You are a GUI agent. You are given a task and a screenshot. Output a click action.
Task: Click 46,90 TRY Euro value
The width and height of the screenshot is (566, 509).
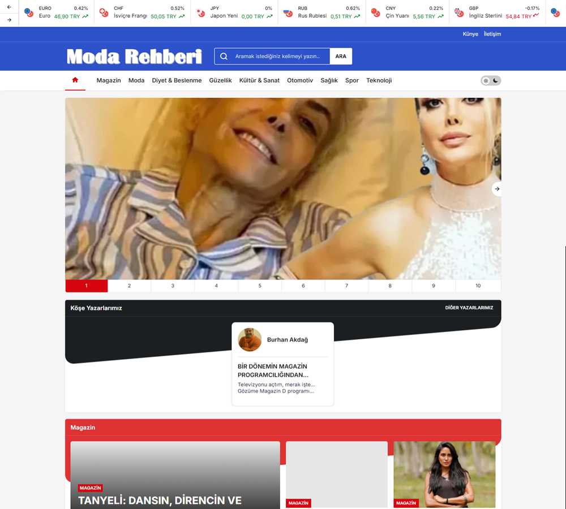[67, 16]
